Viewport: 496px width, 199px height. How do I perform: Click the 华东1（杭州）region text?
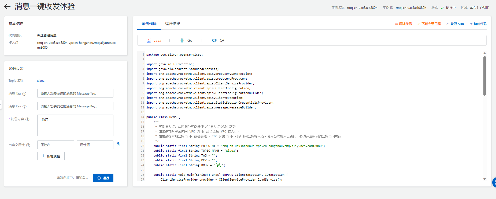(480, 8)
